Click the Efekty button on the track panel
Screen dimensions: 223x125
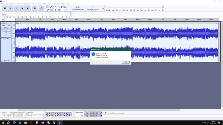point(6,28)
